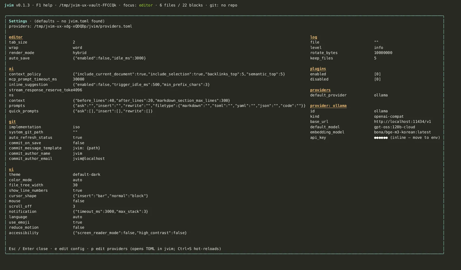Viewport: 461px width, 270px height.
Task: Click rotate_bytes value 10000000
Action: (x=383, y=53)
